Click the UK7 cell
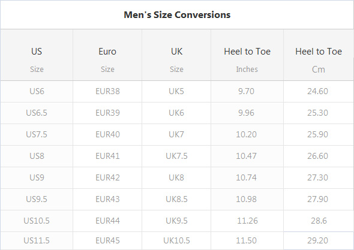This screenshot has width=354, height=250. pos(176,134)
